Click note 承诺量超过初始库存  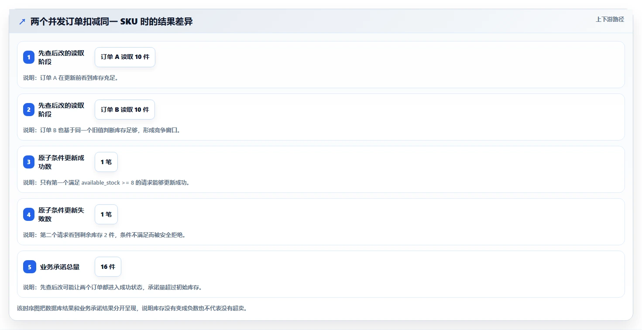point(113,287)
